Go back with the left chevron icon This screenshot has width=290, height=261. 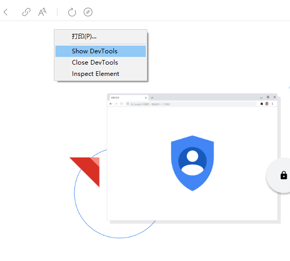click(6, 12)
